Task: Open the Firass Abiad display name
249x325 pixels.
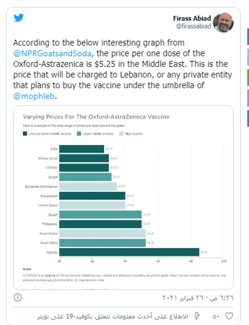Action: [192, 18]
